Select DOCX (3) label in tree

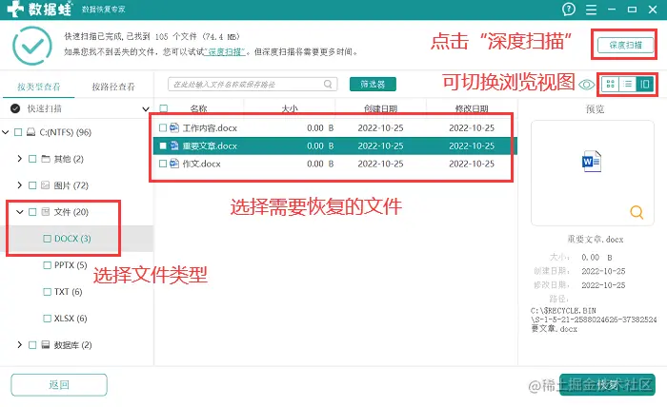72,239
